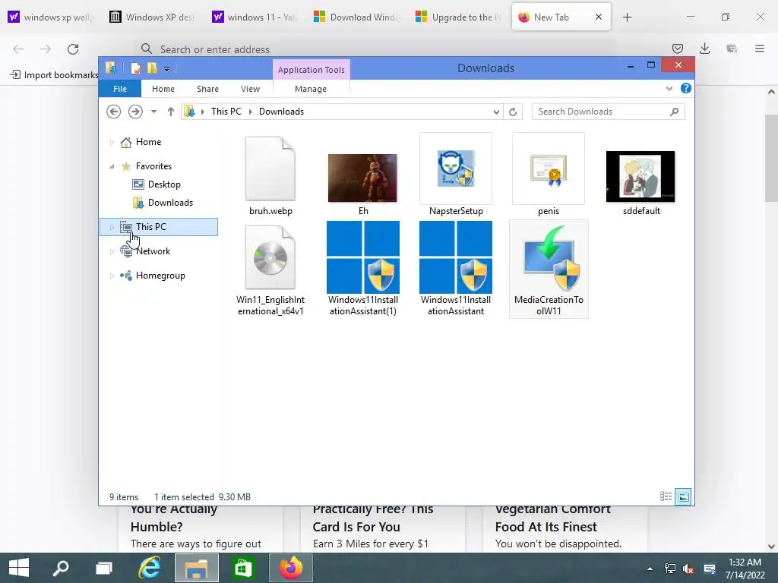Select Windows11InstallationAssistant(1) file icon

(x=362, y=257)
